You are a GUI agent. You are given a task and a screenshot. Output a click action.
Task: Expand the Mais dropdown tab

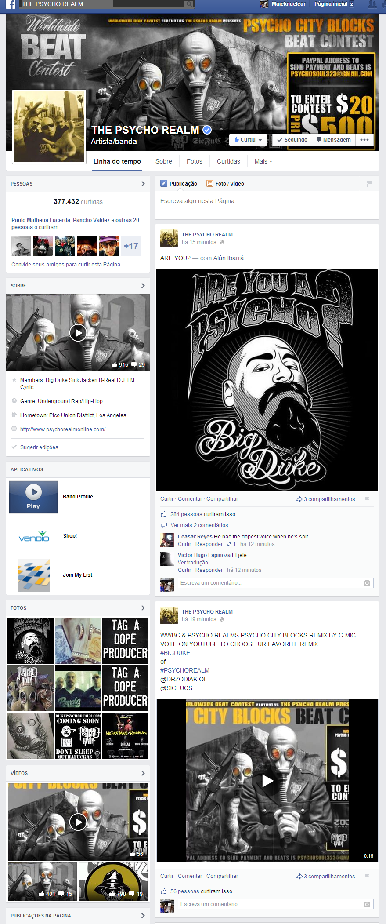coord(263,161)
